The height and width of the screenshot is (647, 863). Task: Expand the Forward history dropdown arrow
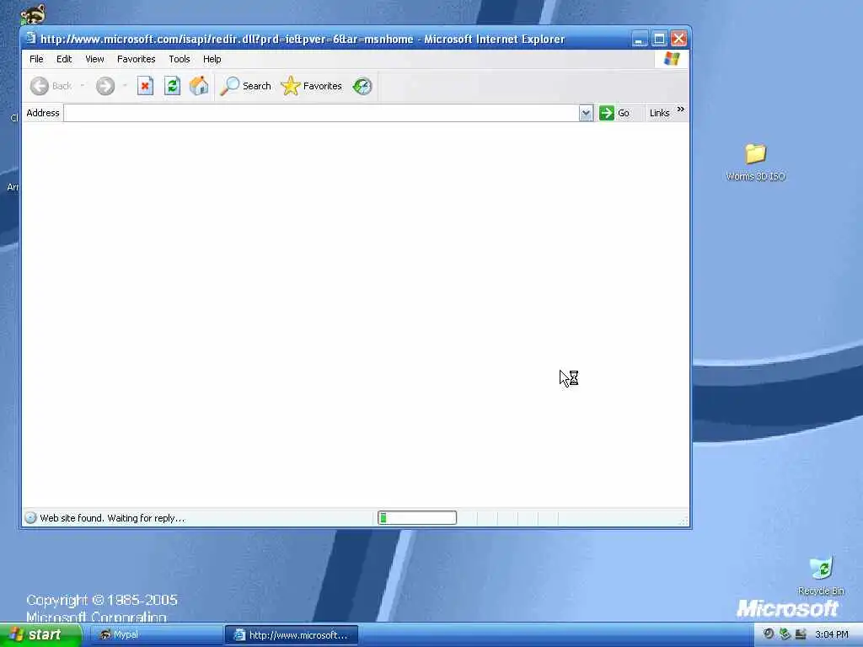coord(125,86)
